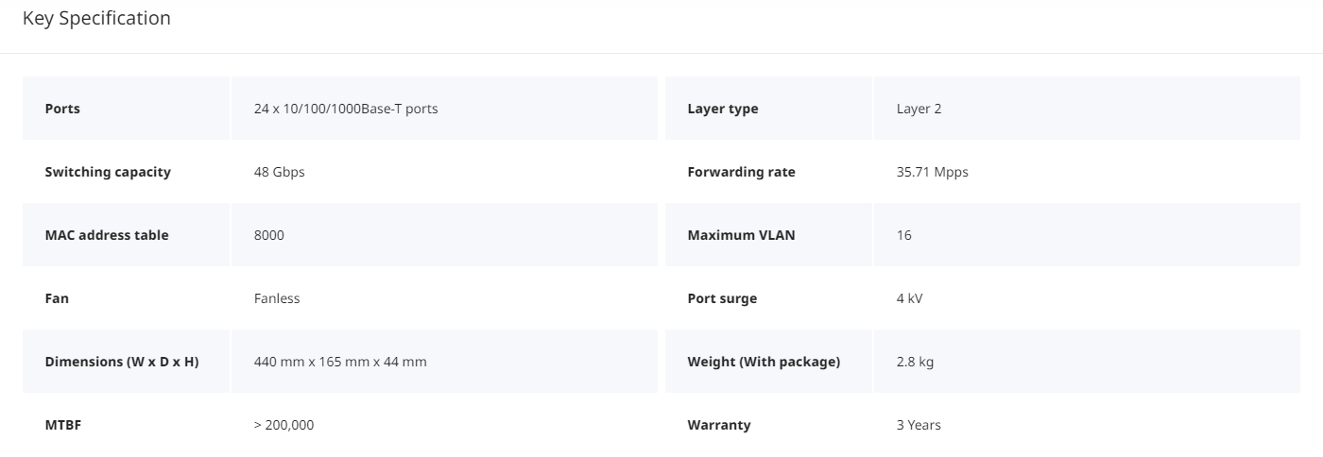Click the Layer 2 value
Screen dimensions: 1323x457
pyautogui.click(x=919, y=109)
